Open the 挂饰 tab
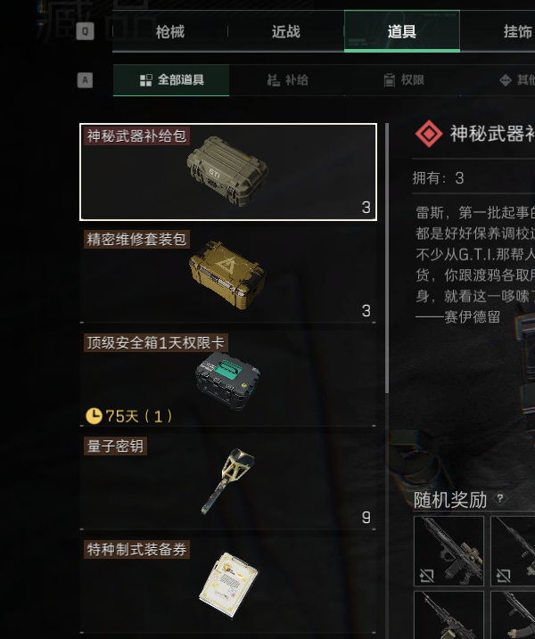 click(517, 31)
